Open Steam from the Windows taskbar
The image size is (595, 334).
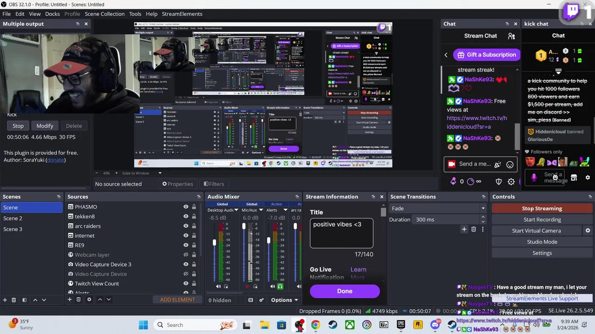[332, 325]
